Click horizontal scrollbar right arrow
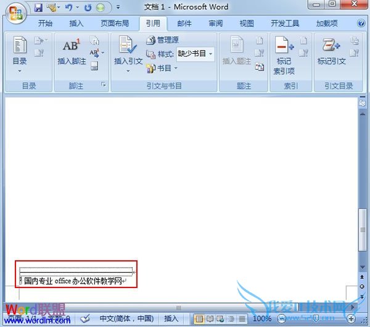The image size is (370, 327). [353, 307]
